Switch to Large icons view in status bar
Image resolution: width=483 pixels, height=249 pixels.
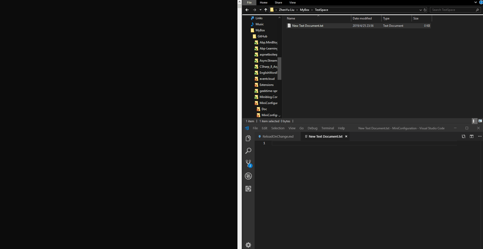(480, 121)
